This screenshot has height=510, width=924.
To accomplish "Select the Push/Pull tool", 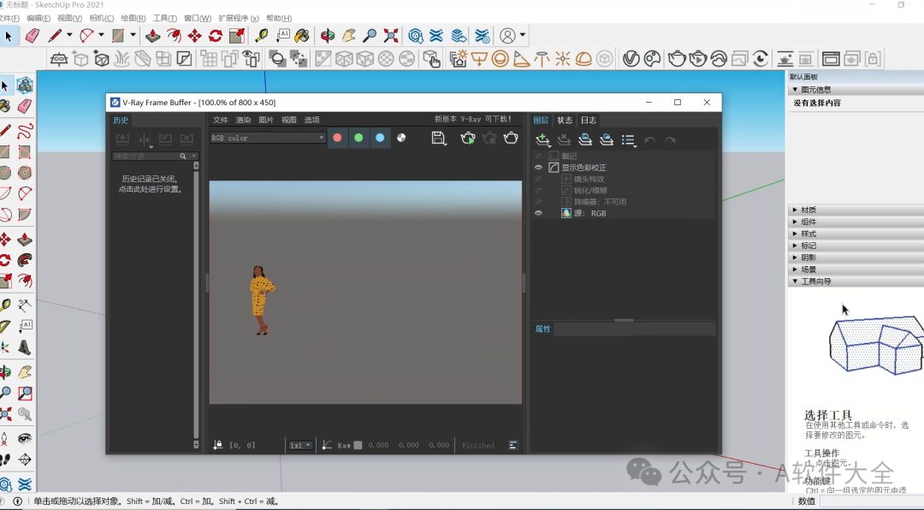I will (x=152, y=36).
